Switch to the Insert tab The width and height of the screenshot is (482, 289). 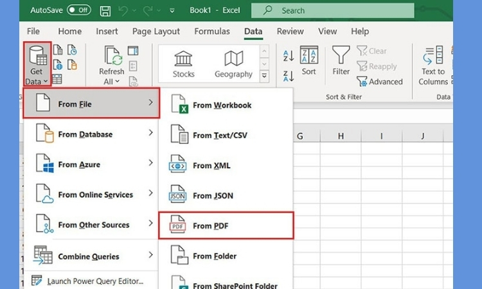click(107, 31)
